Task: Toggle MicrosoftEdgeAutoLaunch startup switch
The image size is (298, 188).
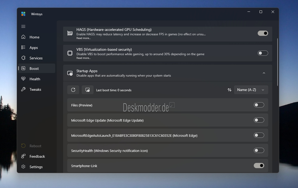Action: pos(259,135)
